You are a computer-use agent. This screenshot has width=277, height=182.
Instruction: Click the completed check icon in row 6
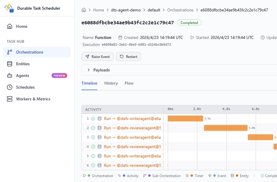93,165
